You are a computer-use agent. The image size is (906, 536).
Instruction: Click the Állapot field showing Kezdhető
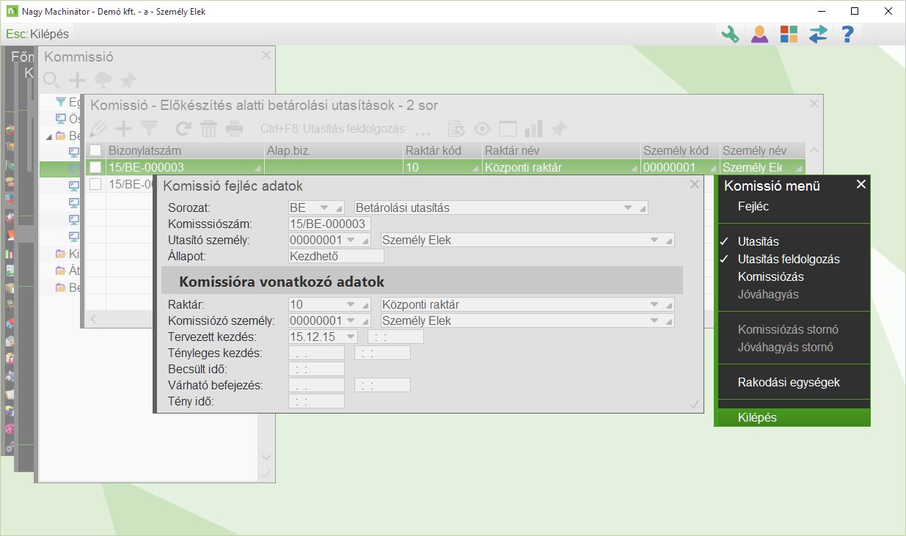337,256
